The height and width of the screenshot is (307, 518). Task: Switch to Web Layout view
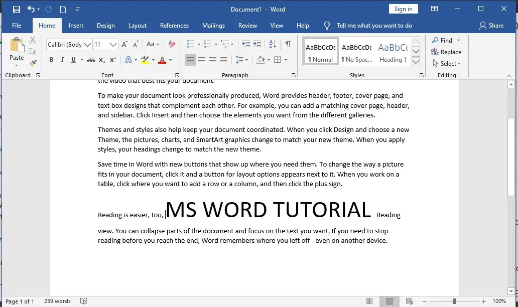click(409, 301)
